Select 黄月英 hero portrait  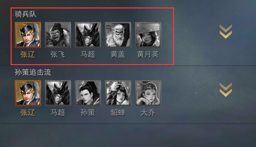[148, 35]
